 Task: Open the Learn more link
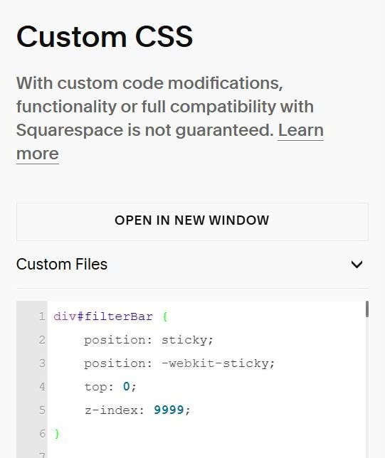tap(170, 142)
